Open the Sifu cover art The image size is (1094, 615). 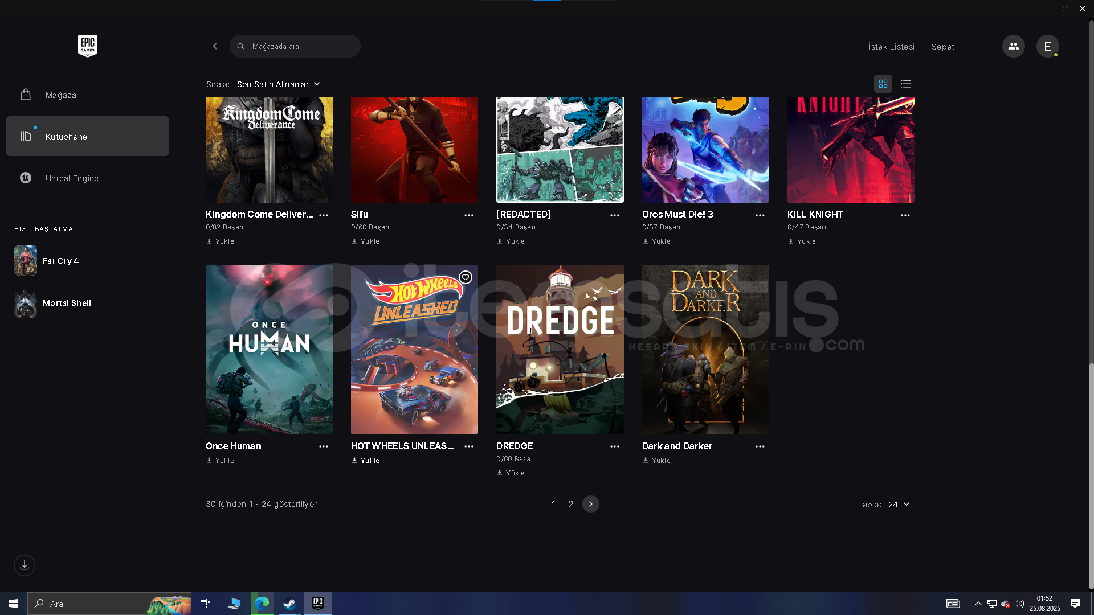[x=414, y=150]
